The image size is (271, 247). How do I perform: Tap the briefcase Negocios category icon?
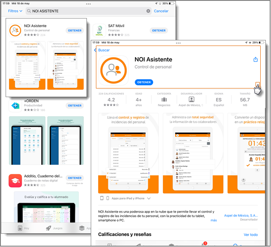[164, 99]
